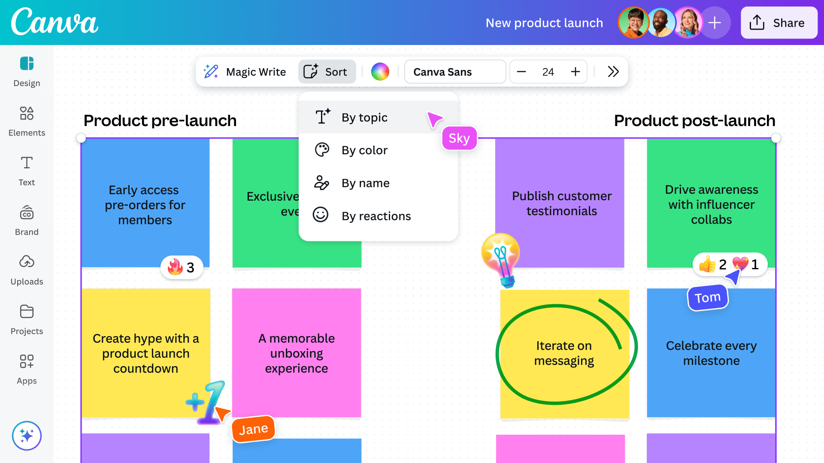
Task: Select 'By reactions' sorting option
Action: point(376,216)
